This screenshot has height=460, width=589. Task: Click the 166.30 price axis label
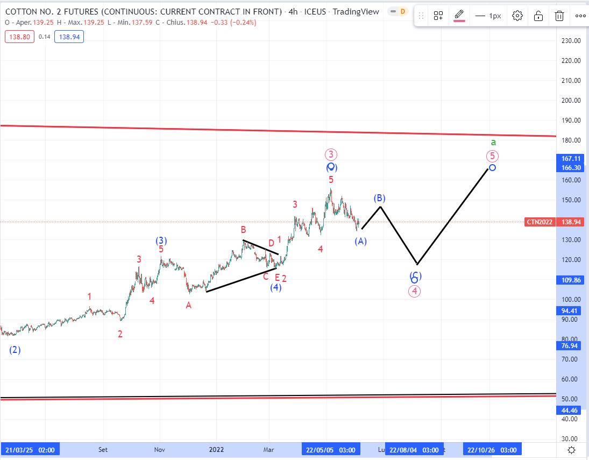click(571, 168)
